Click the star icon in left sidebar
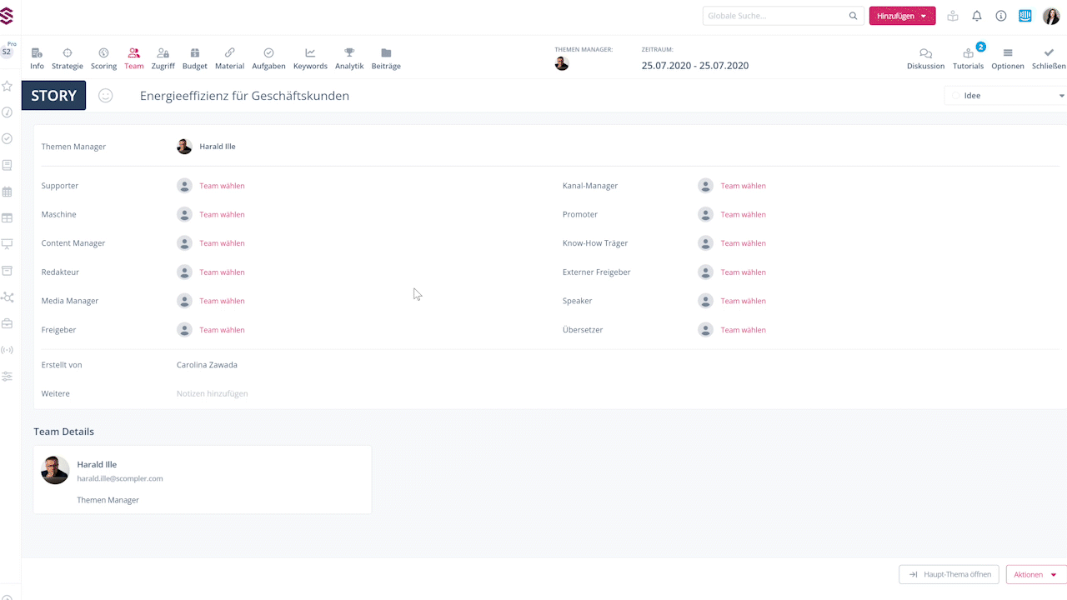 click(x=7, y=86)
